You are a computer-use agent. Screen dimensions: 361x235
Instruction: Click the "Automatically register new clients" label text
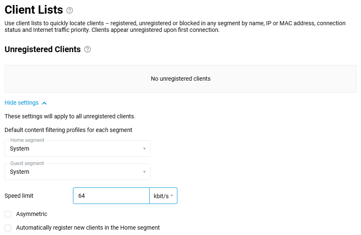coord(88,228)
